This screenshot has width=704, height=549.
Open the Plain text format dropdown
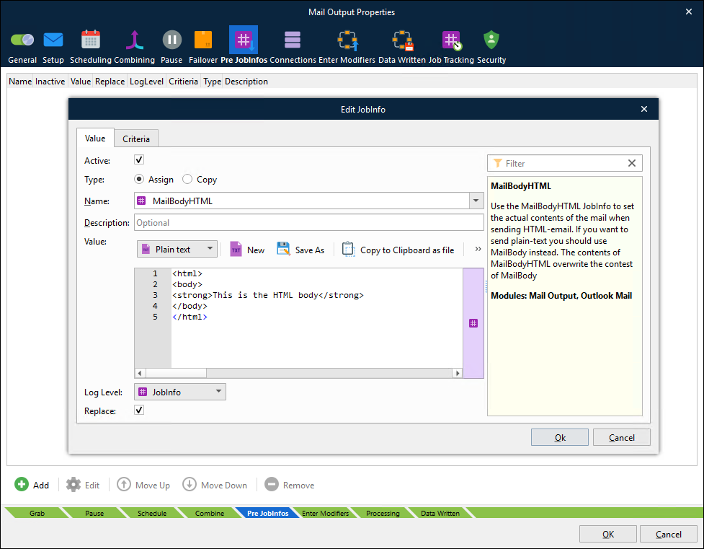[x=177, y=249]
